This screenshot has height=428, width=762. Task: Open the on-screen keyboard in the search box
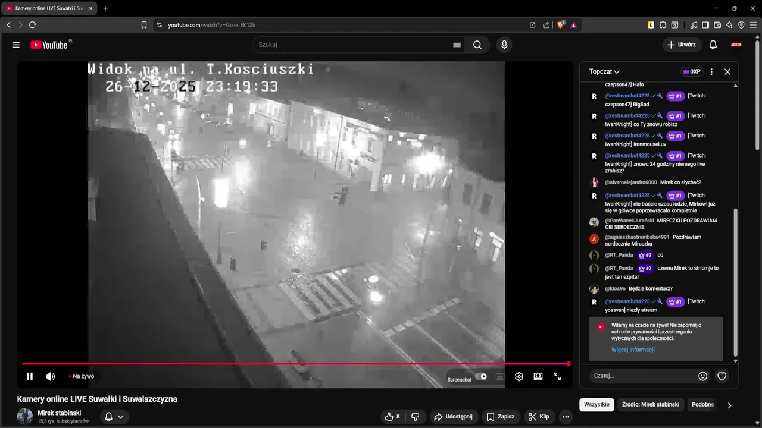(457, 45)
